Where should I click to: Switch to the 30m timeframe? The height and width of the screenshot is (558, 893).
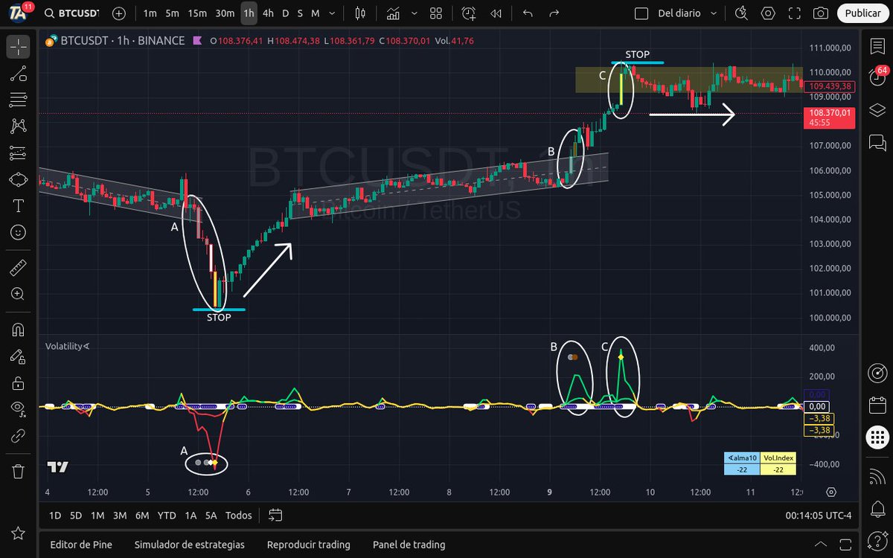point(225,13)
